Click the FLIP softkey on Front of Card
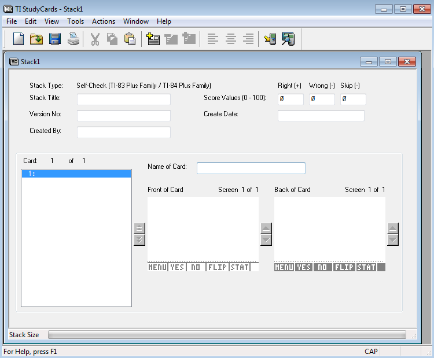Viewport: 434px width, 358px height. click(x=217, y=267)
